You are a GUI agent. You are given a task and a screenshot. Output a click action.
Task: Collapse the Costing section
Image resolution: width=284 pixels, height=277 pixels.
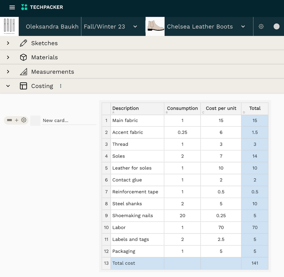pos(8,86)
